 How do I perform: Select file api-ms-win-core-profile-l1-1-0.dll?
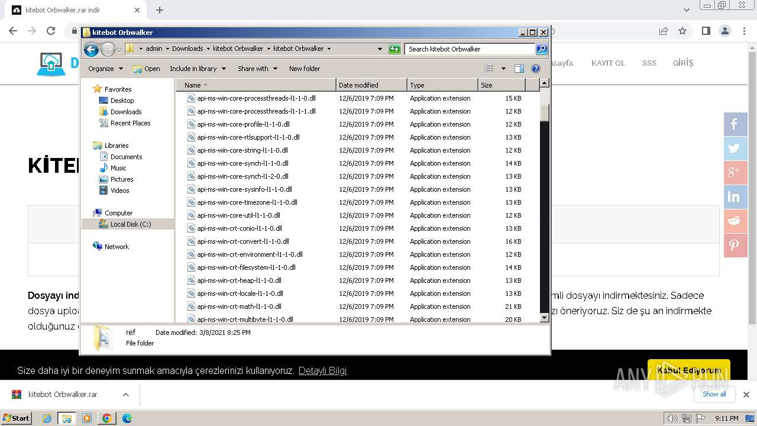(243, 124)
